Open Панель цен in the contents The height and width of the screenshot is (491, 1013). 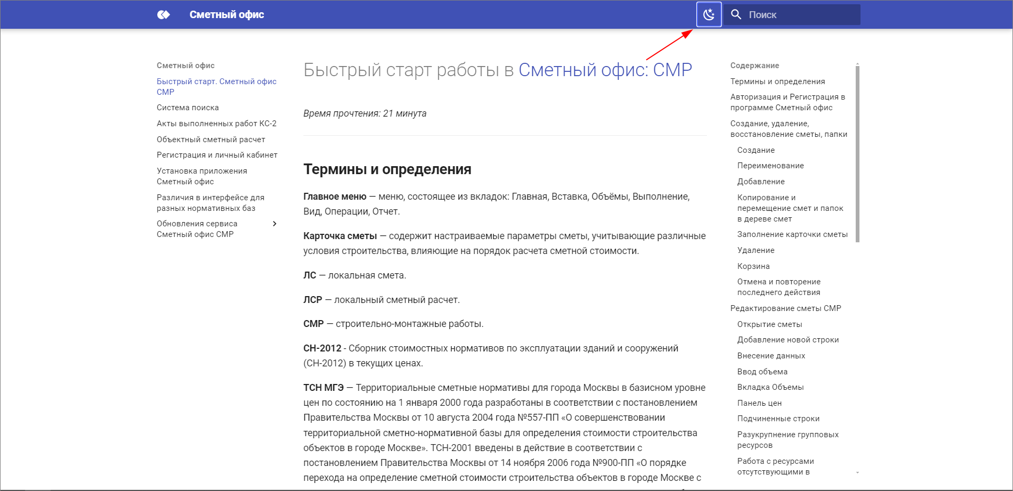click(x=759, y=403)
